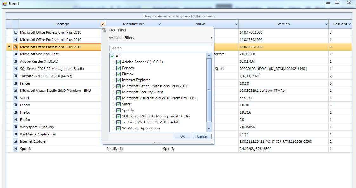The width and height of the screenshot is (356, 188).
Task: Open the Name column filter icon
Action: (x=236, y=24)
